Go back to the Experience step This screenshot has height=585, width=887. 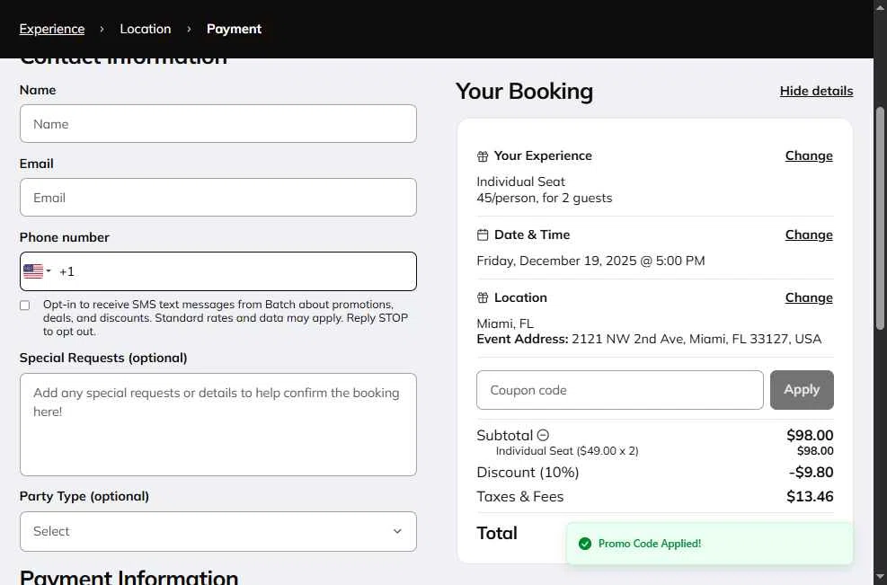pos(52,29)
